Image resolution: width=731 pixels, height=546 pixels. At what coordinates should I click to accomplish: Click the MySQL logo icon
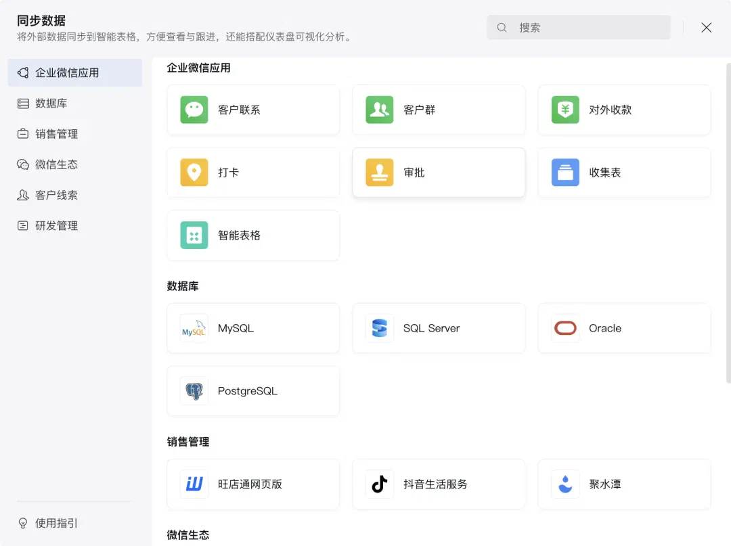coord(194,328)
